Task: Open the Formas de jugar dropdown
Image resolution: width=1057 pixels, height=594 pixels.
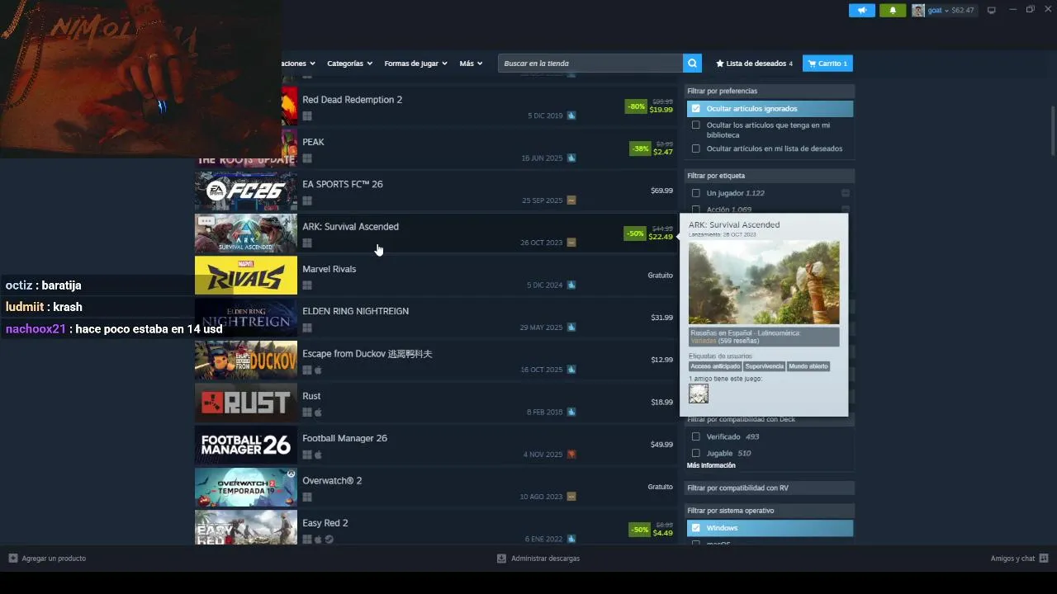Action: pyautogui.click(x=415, y=64)
